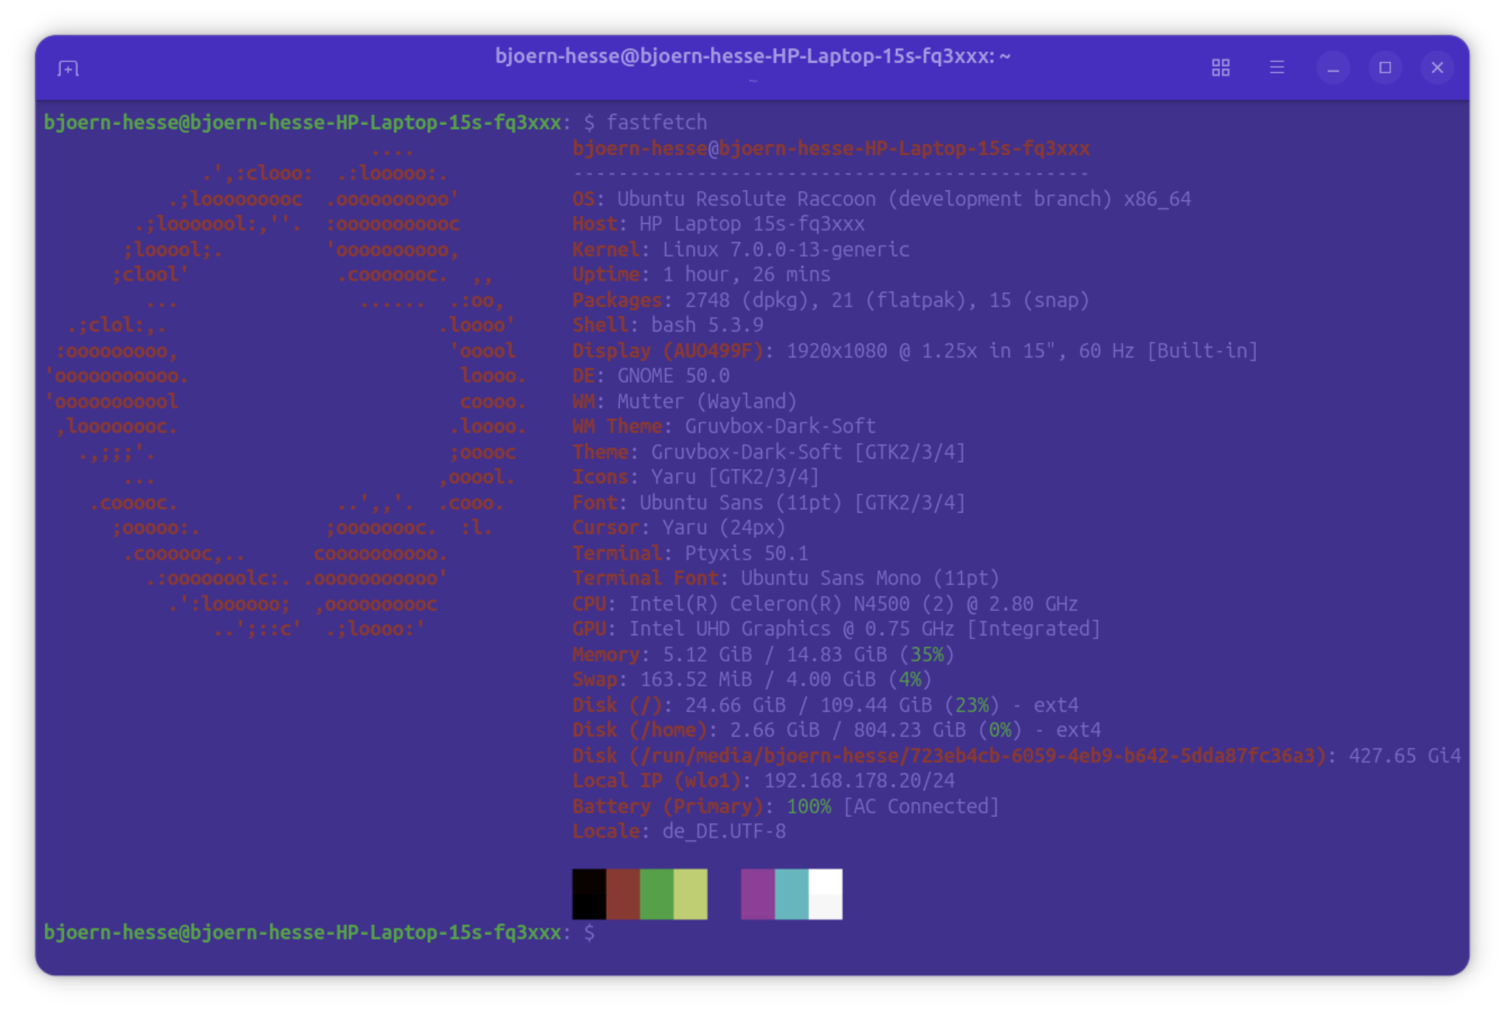This screenshot has height=1011, width=1505.
Task: Click the /run/media disk mount path
Action: [978, 756]
